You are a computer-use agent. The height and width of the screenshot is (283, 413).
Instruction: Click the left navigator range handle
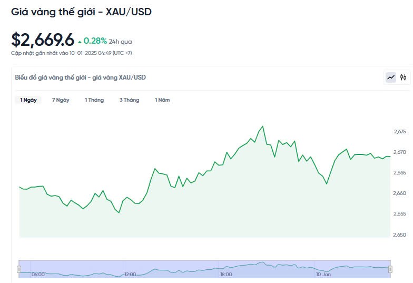(19, 269)
